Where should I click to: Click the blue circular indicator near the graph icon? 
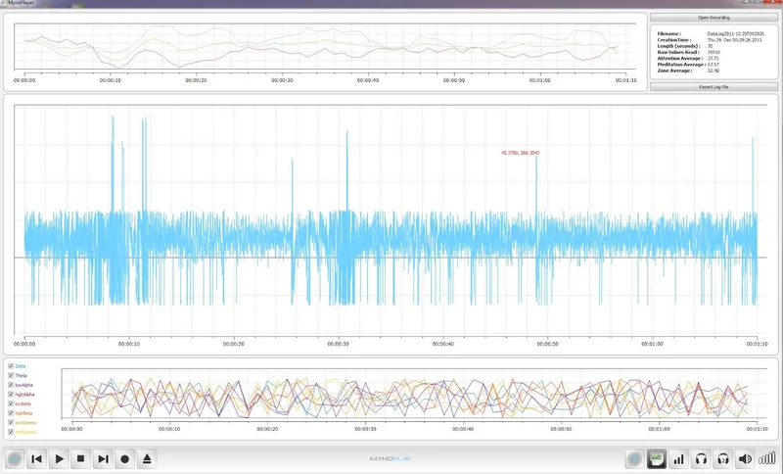(634, 459)
